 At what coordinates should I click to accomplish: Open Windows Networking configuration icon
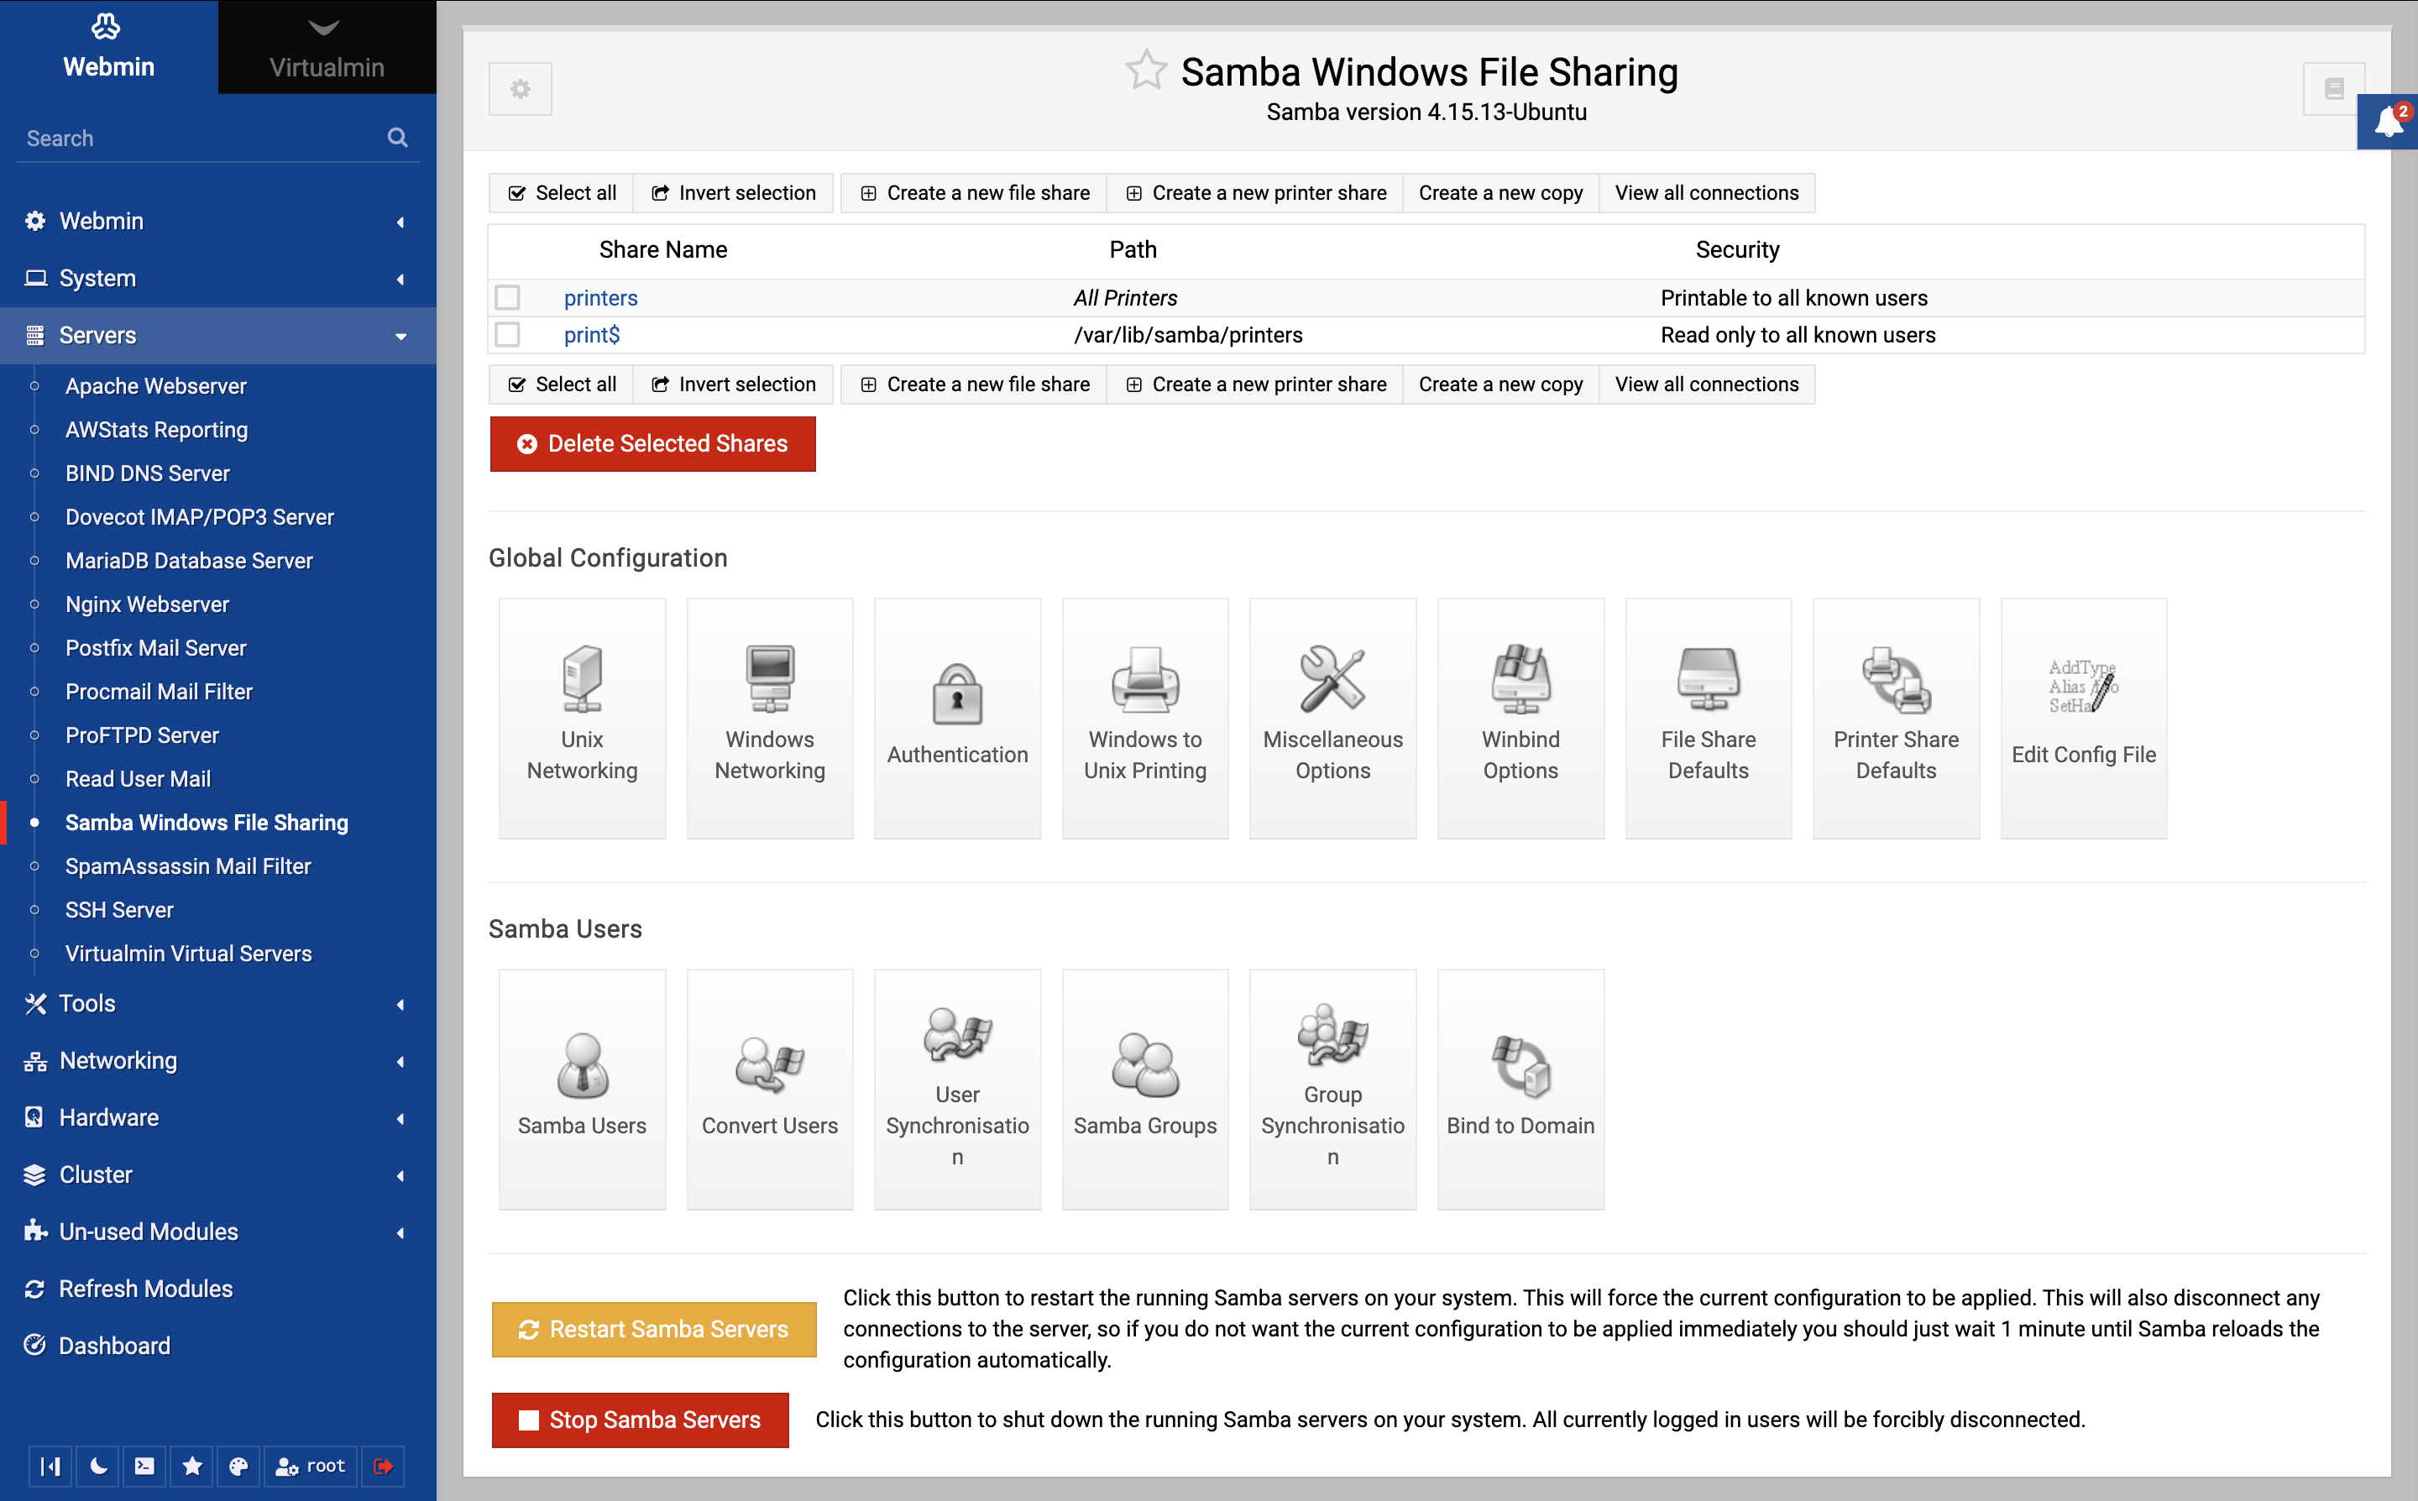pyautogui.click(x=769, y=718)
